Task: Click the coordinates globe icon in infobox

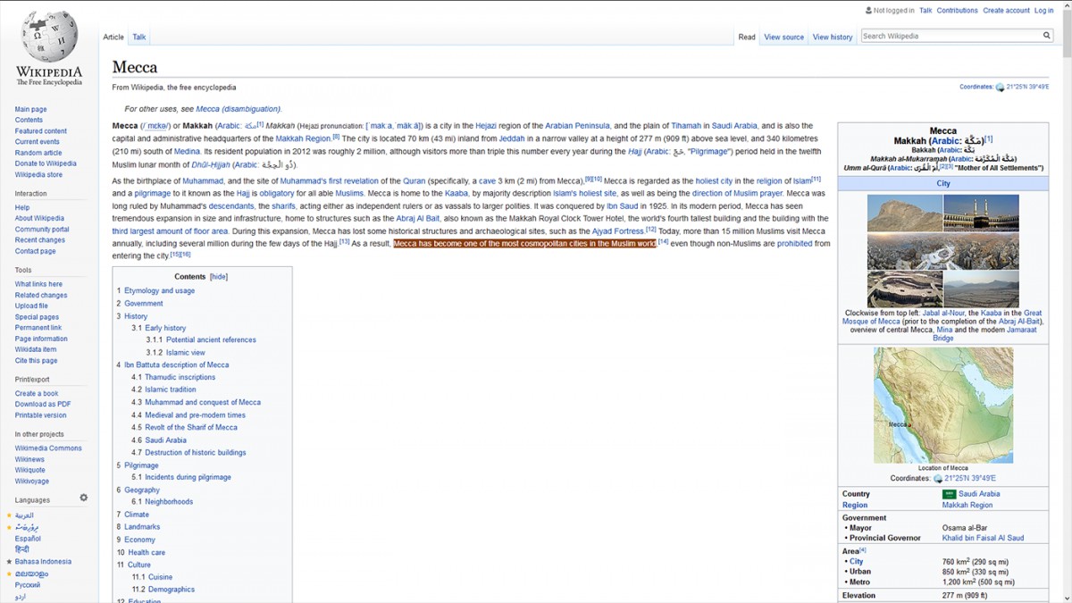Action: tap(938, 479)
